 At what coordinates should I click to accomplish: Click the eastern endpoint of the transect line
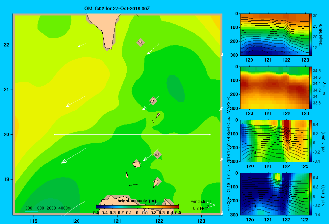point(210,134)
